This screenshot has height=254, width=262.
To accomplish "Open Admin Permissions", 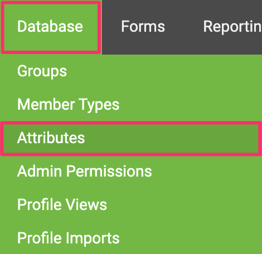I will click(85, 171).
